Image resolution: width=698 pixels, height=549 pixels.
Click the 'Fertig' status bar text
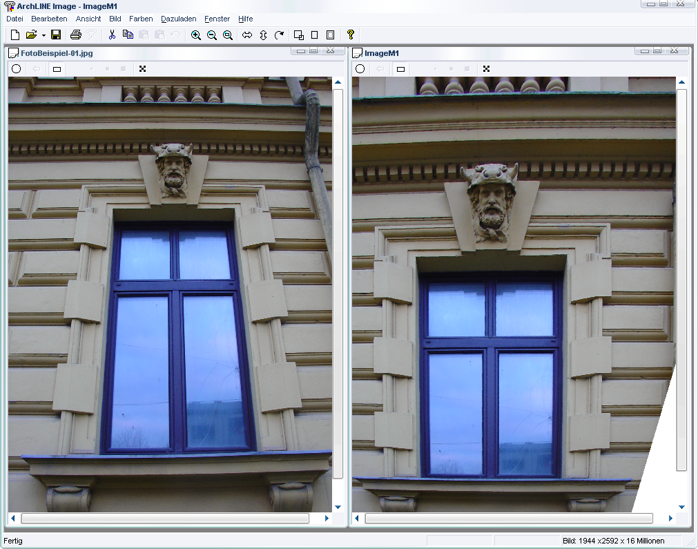(x=13, y=541)
